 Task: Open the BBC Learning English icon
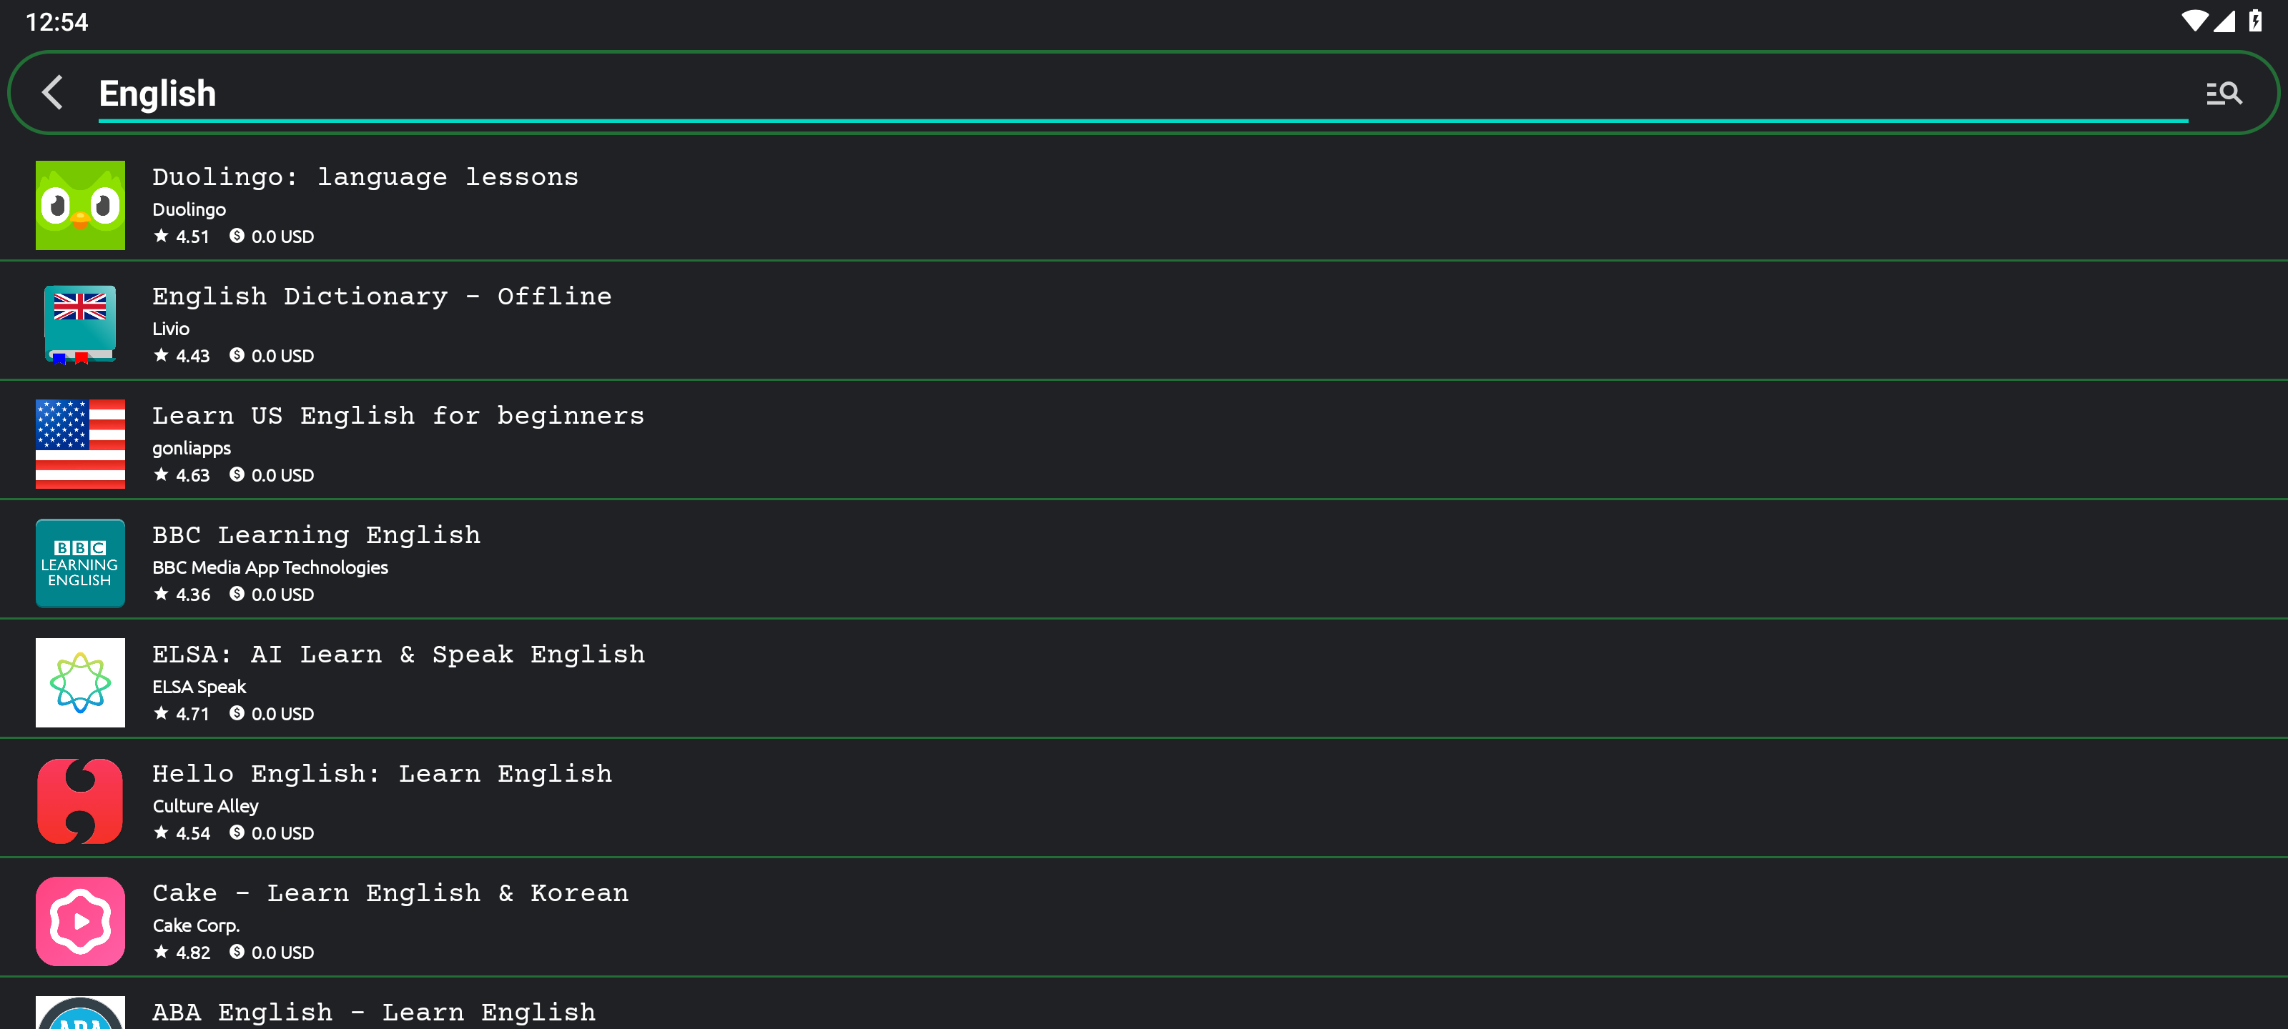80,563
